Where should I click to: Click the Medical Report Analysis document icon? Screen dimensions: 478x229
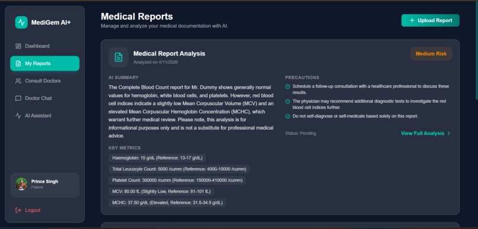(118, 57)
